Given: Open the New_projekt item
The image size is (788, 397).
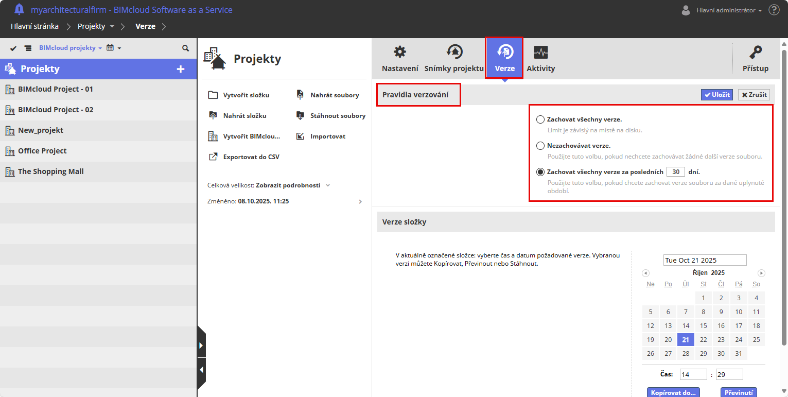Looking at the screenshot, I should point(98,130).
